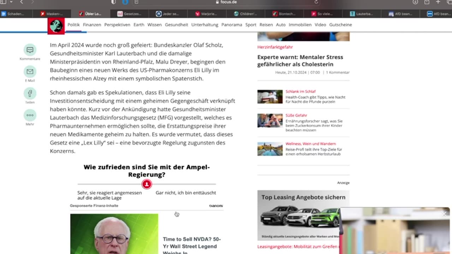The width and height of the screenshot is (452, 254).
Task: Go back with Safari's back arrow
Action: pos(22,2)
